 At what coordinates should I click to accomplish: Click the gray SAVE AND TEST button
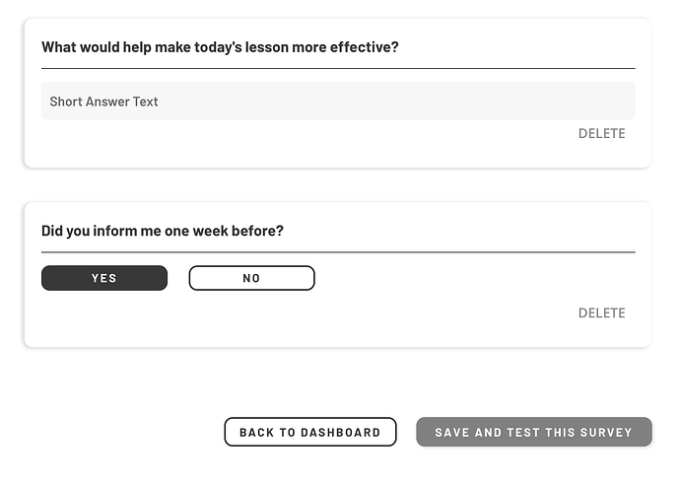(533, 432)
